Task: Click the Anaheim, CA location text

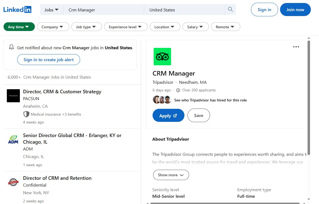Action: click(x=35, y=106)
